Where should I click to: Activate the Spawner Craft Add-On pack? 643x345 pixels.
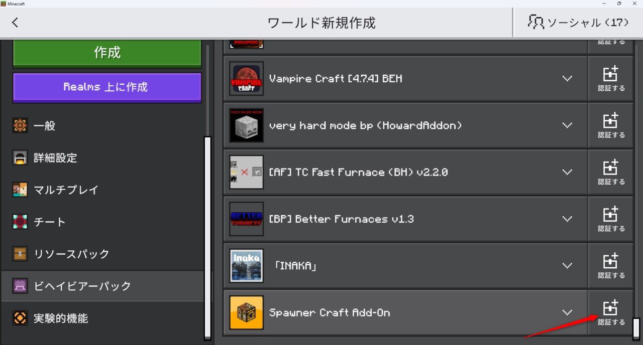tap(611, 313)
